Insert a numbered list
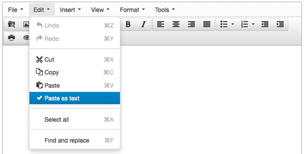 (244, 24)
